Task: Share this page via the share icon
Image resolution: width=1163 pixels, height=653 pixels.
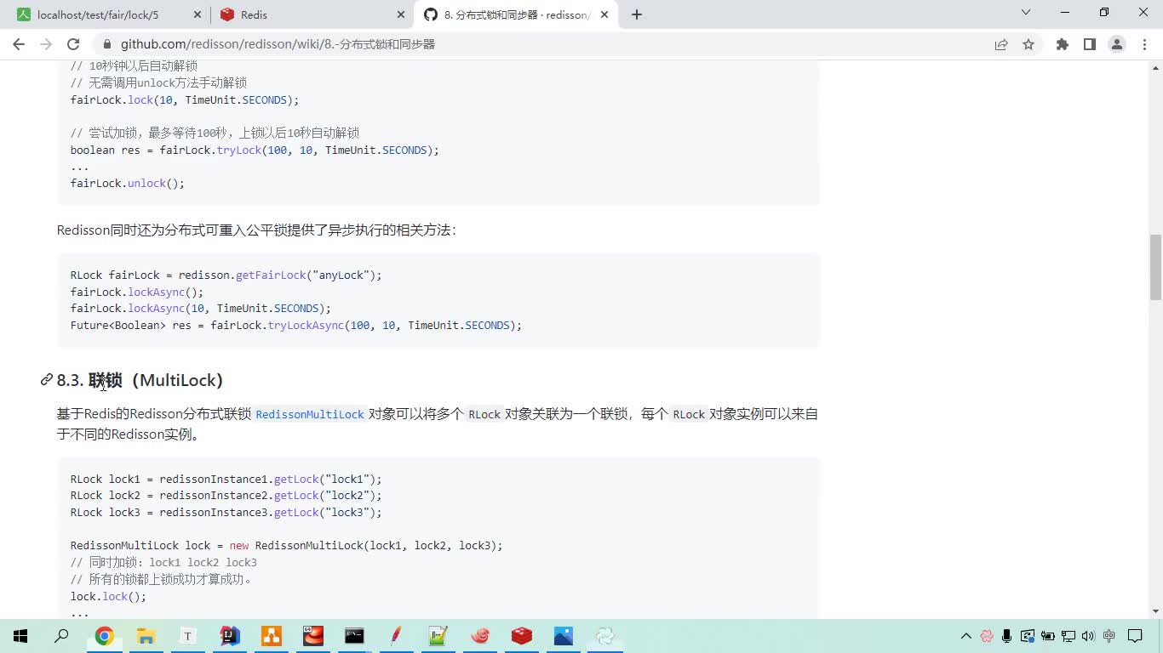Action: [x=1001, y=44]
